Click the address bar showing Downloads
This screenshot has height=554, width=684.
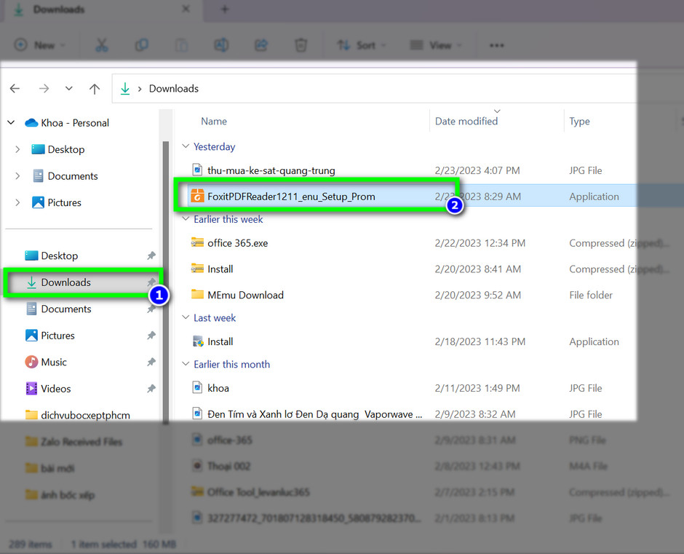pyautogui.click(x=374, y=89)
